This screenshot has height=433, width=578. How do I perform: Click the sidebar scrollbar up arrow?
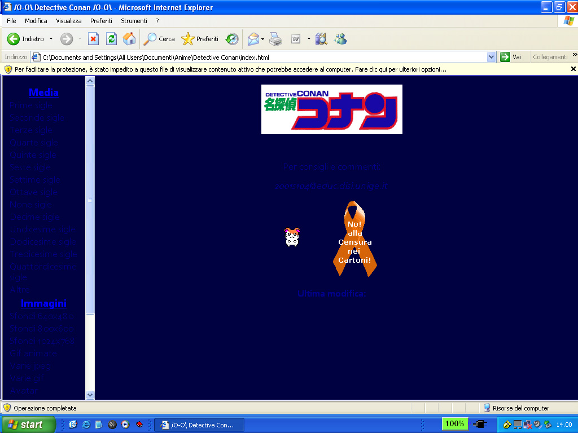click(90, 81)
